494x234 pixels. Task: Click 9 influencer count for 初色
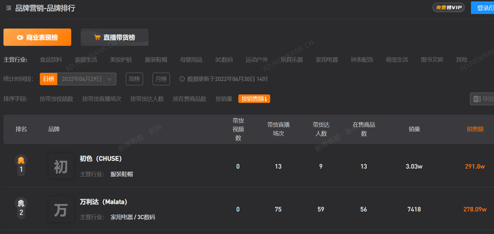pyautogui.click(x=321, y=167)
